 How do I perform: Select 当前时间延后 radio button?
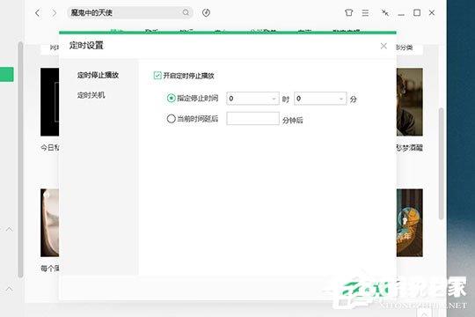click(171, 118)
